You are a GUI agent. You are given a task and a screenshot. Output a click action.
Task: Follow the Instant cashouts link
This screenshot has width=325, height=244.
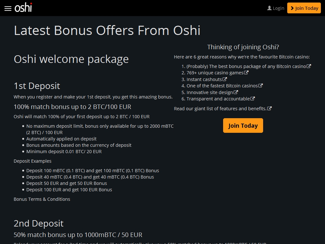[x=204, y=79]
